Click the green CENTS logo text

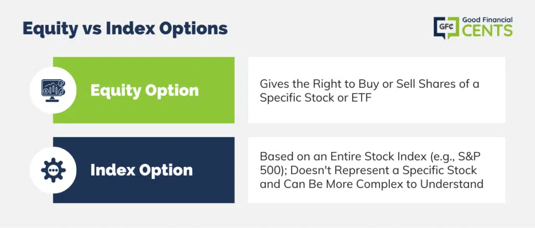point(487,30)
